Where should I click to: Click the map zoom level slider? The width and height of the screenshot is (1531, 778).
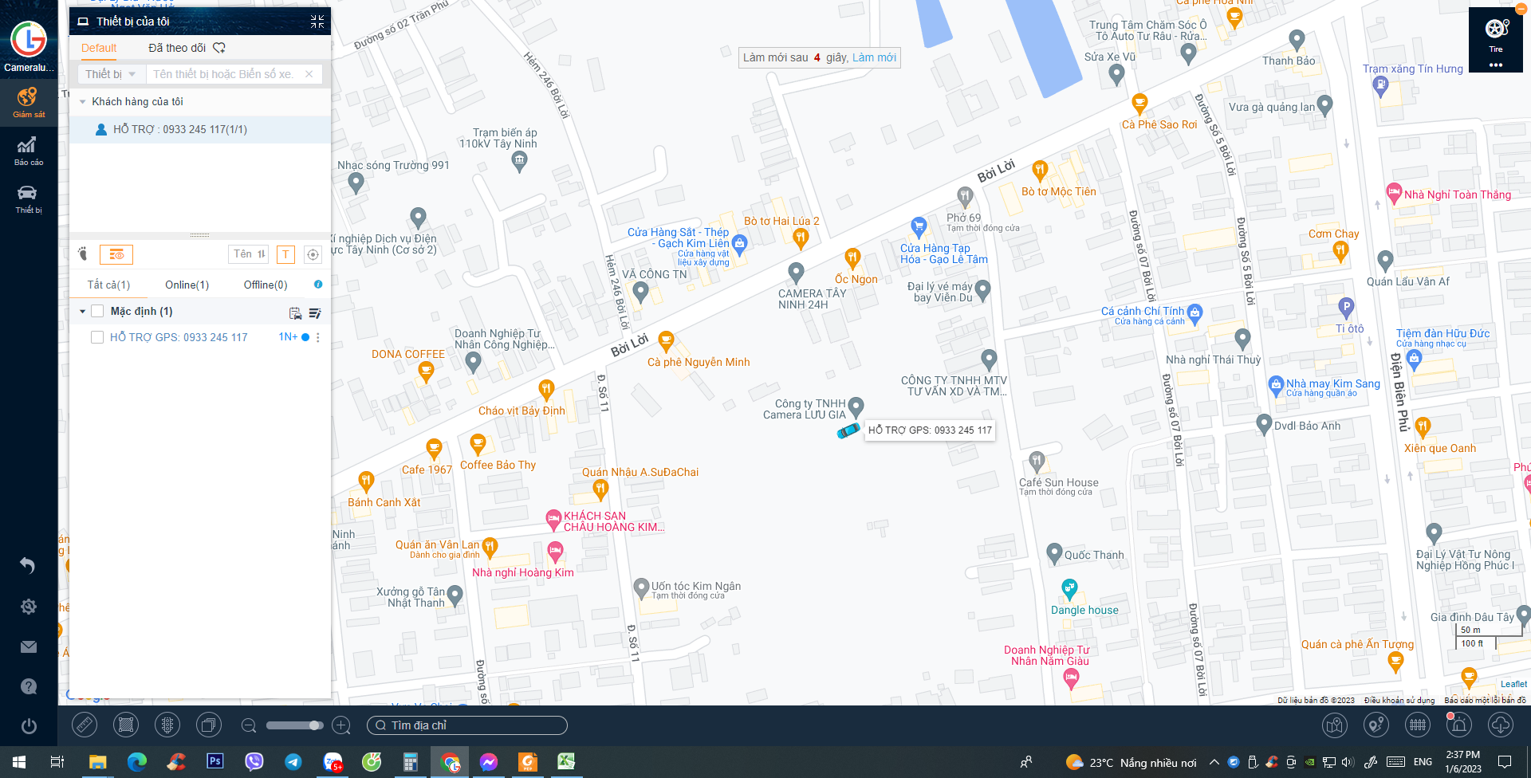(294, 725)
